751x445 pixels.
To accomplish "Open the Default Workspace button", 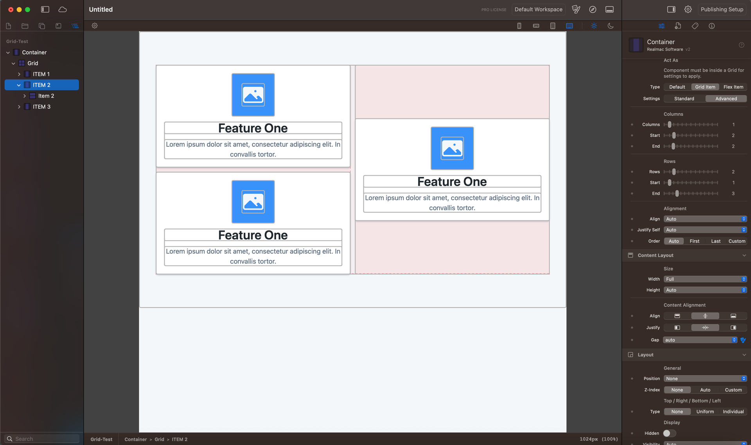I will pos(538,9).
